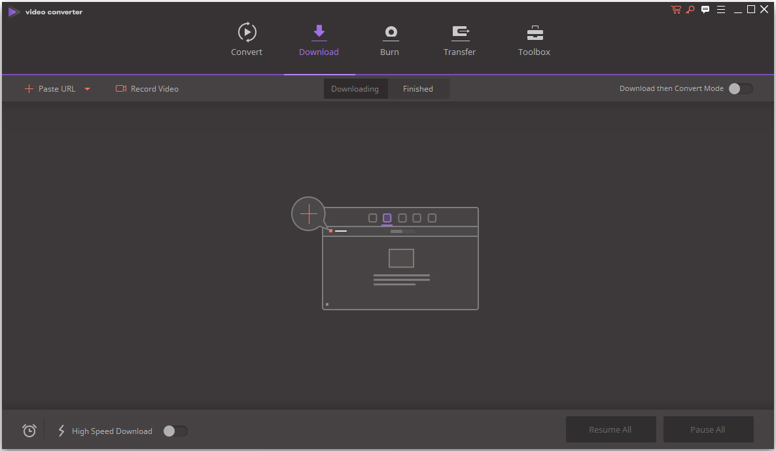Viewport: 776px width, 451px height.
Task: Click the browser window illustration
Action: [x=400, y=259]
